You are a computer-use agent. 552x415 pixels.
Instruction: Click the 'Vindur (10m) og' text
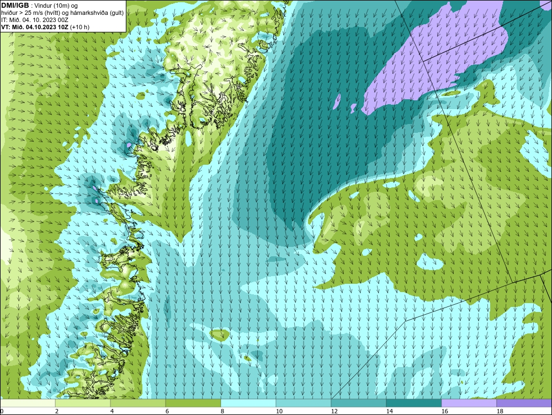coord(57,6)
